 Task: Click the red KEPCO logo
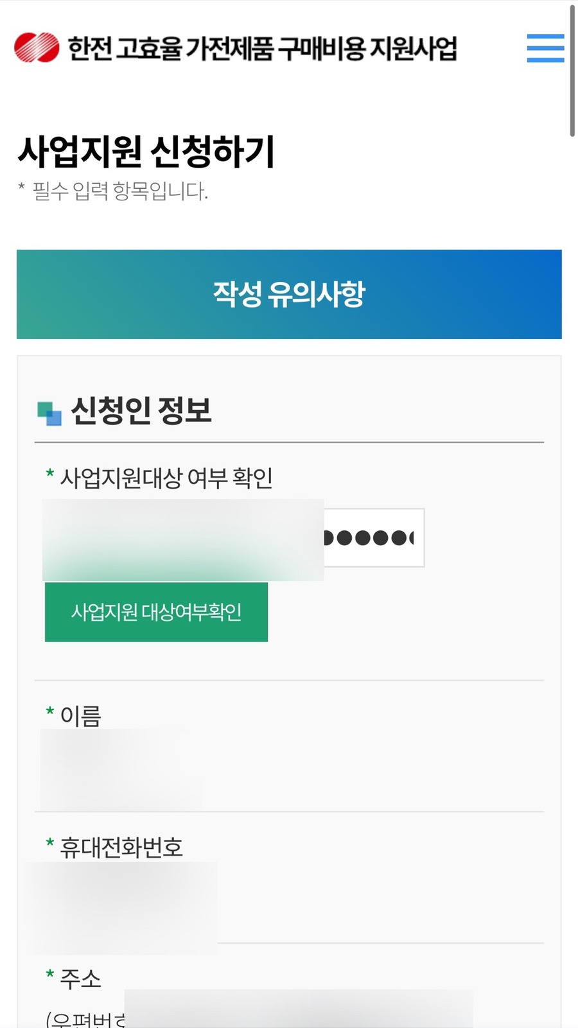(37, 48)
